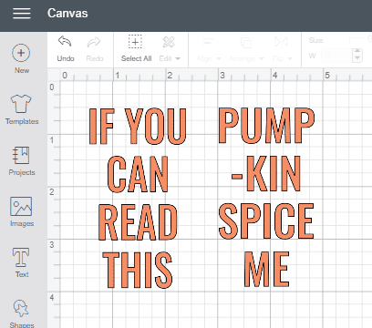Screen dimensions: 372x328
Task: Select the 'SPICE' text on canvas
Action: tap(266, 221)
